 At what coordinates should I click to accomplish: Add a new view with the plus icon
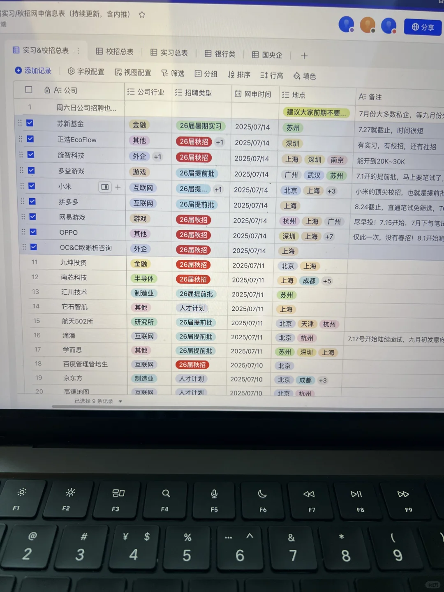point(304,55)
